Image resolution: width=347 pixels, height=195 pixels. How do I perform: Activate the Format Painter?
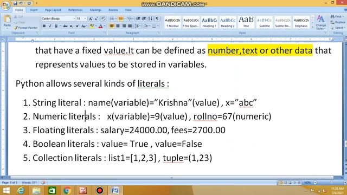(x=25, y=28)
